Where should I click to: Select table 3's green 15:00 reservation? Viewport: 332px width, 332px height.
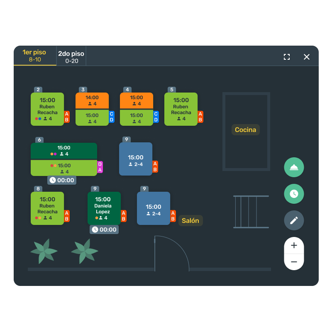[x=92, y=118]
